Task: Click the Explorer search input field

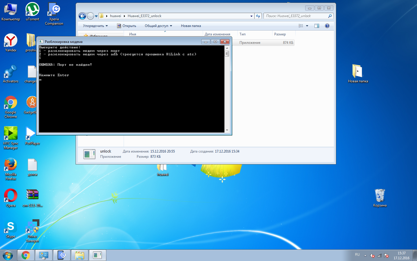Action: coord(295,16)
